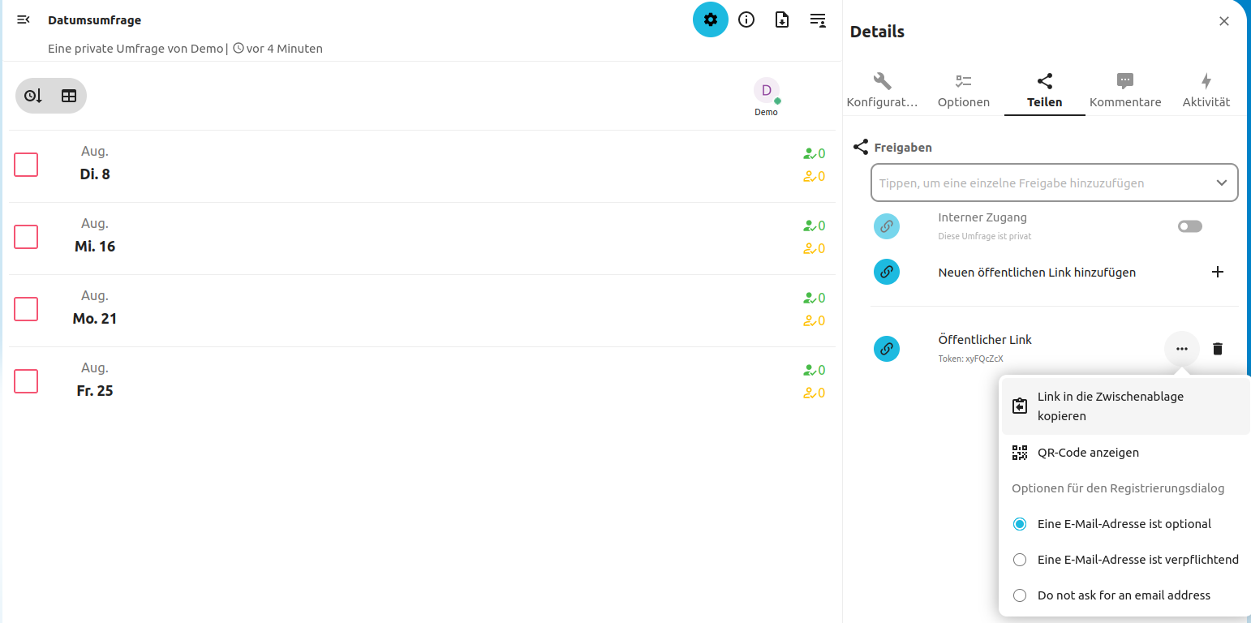The image size is (1251, 623).
Task: Click the settings gear icon in header
Action: tap(710, 19)
